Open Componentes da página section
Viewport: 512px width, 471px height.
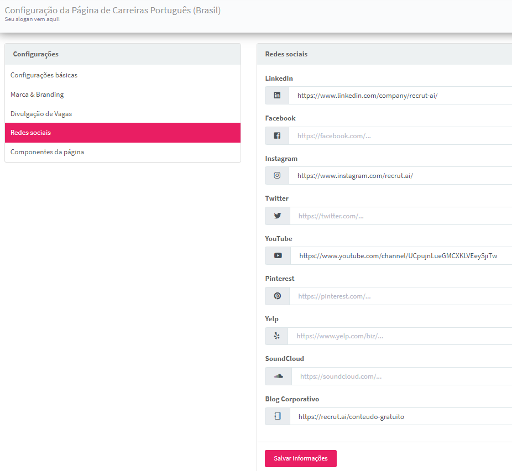[123, 152]
